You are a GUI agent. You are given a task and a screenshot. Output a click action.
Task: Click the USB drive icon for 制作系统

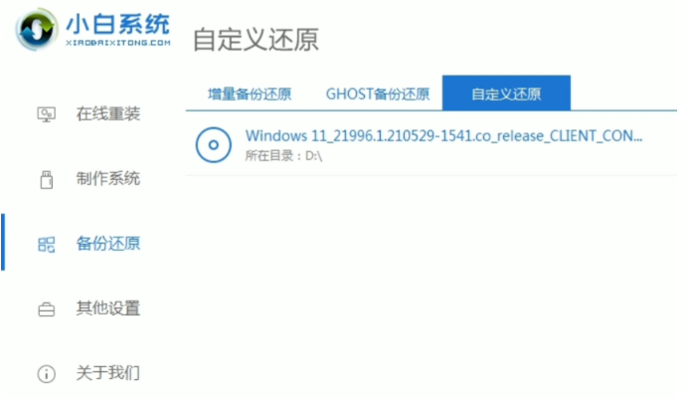[x=46, y=180]
